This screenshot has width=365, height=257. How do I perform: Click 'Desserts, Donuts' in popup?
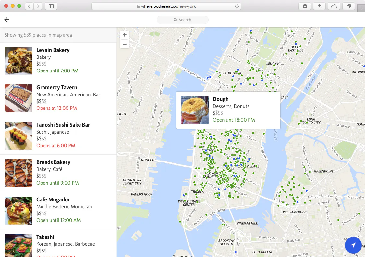pyautogui.click(x=231, y=106)
